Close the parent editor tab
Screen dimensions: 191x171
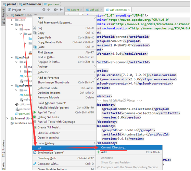[81, 10]
